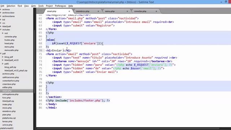This screenshot has height=130, width=231.
Task: Collapse the pdf folder
Action: point(1,53)
